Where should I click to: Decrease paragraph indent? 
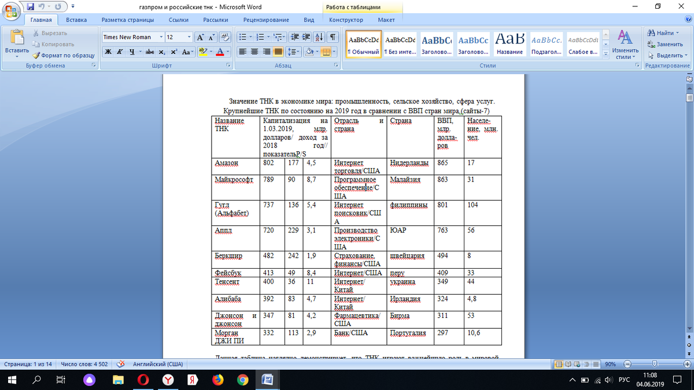pos(295,37)
